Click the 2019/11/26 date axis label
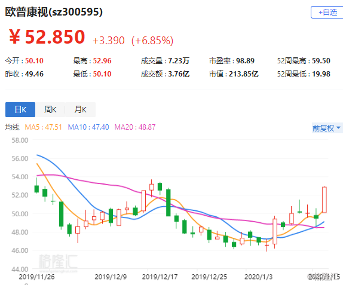The image size is (343, 285). tap(36, 277)
